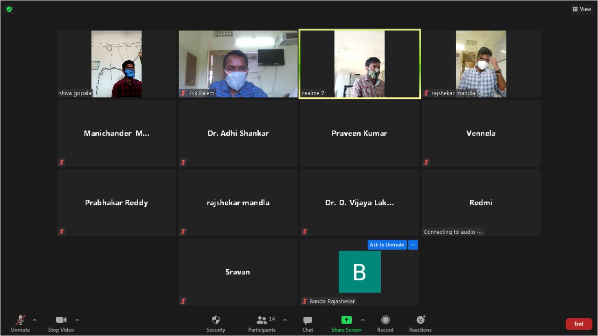Select Kvk Palem video tile
Screen dimensions: 598x336
[x=238, y=64]
